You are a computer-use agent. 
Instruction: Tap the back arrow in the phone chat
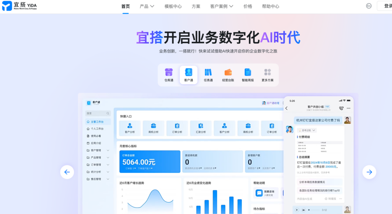[286, 108]
